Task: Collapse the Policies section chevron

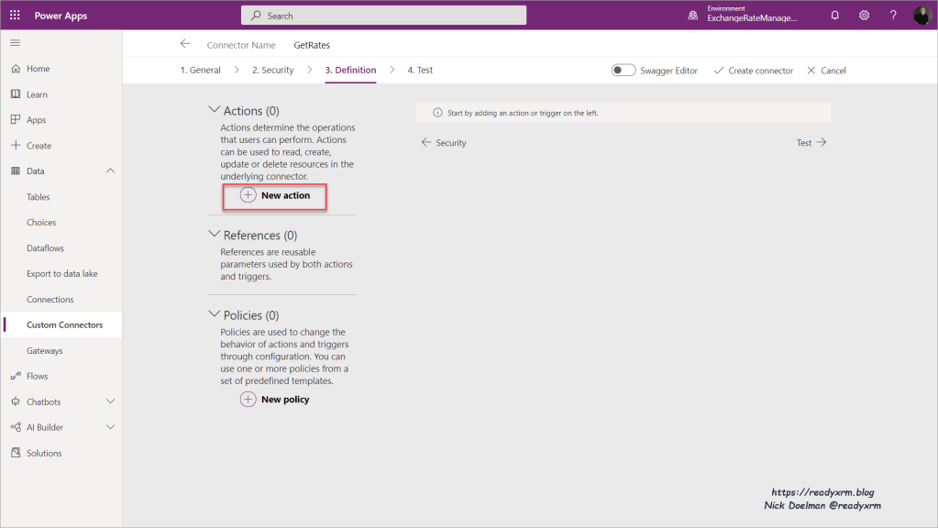Action: (215, 314)
